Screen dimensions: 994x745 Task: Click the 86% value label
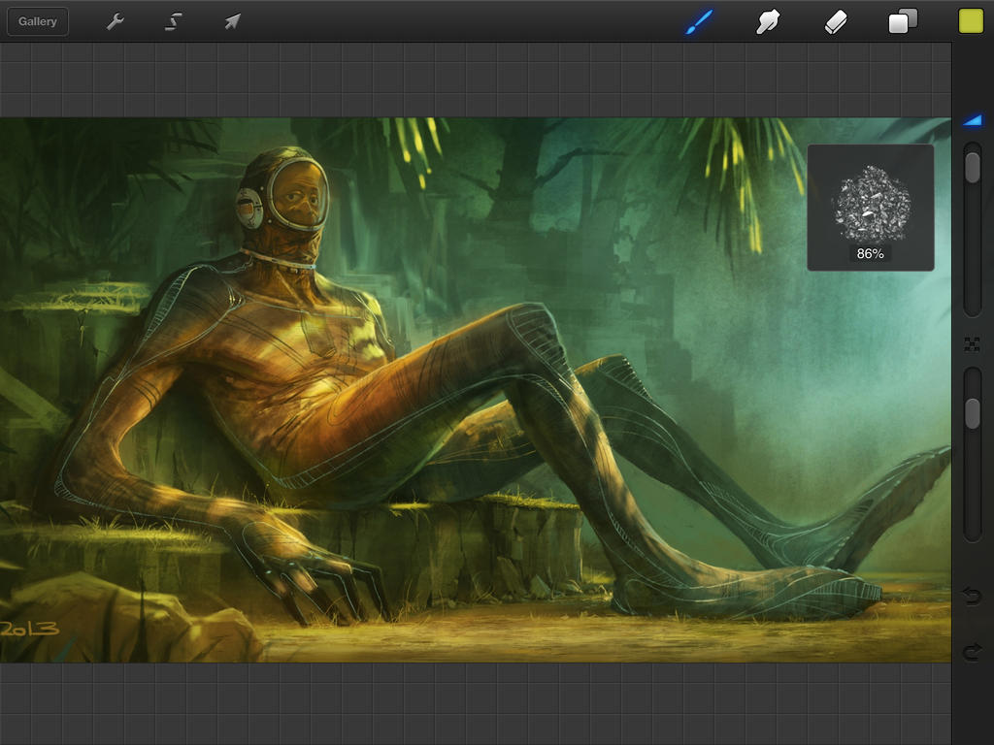tap(870, 254)
